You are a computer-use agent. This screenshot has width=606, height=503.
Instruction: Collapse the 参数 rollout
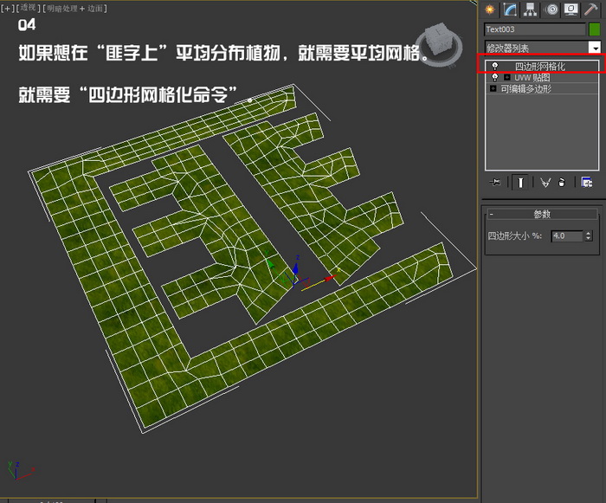(x=542, y=214)
